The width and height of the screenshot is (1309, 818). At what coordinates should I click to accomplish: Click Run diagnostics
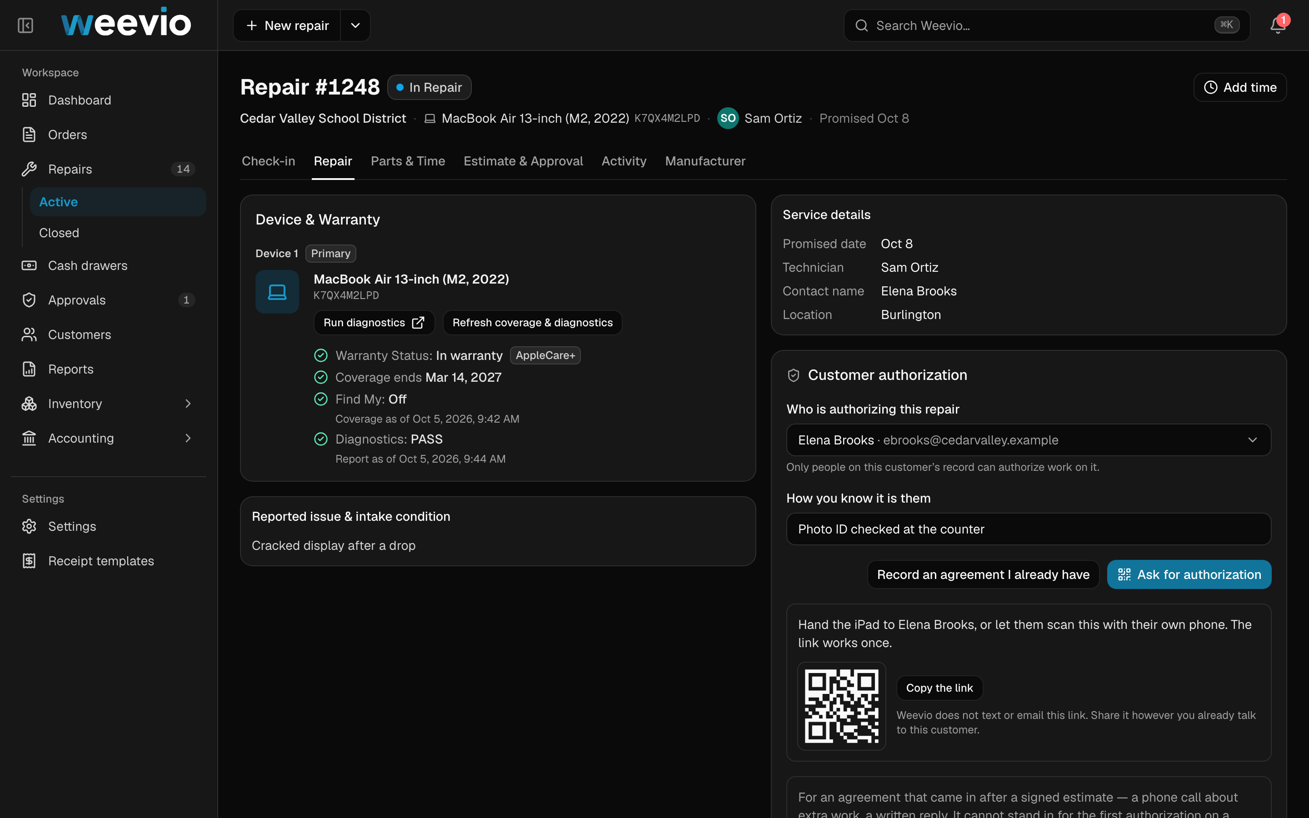pos(374,323)
